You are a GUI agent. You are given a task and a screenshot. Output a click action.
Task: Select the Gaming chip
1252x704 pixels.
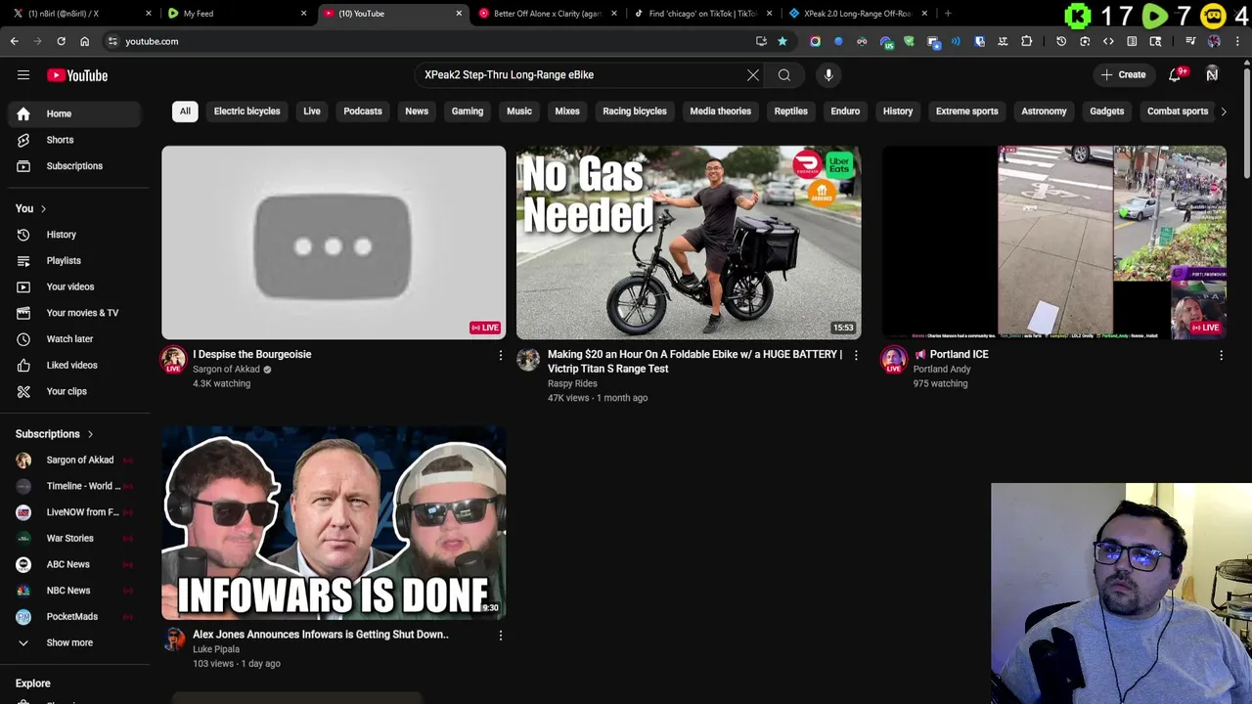coord(468,111)
